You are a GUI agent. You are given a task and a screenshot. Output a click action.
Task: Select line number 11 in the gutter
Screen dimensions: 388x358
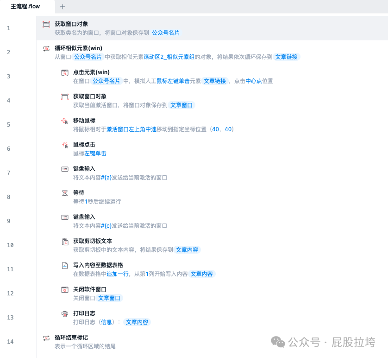point(10,269)
